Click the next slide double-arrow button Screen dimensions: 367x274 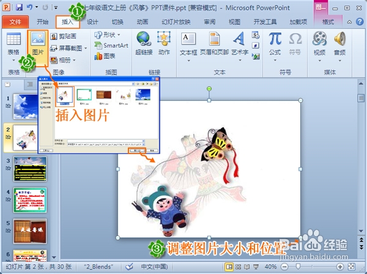point(361,246)
